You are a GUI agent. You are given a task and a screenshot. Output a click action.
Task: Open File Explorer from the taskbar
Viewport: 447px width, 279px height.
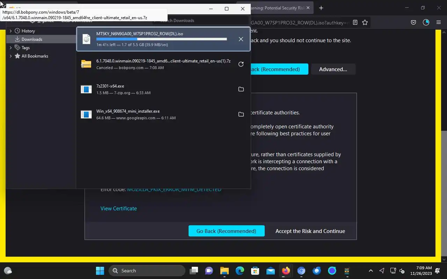point(224,271)
